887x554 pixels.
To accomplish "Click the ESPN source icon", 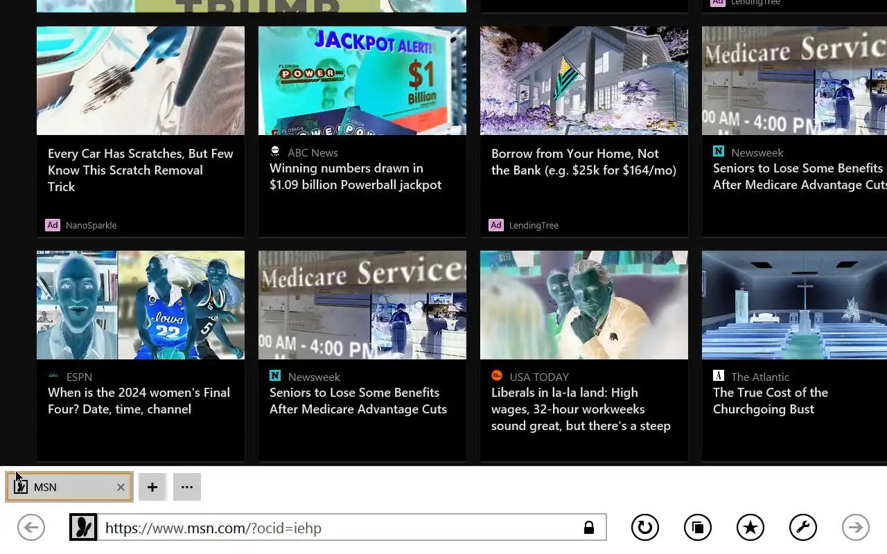I will 53,376.
